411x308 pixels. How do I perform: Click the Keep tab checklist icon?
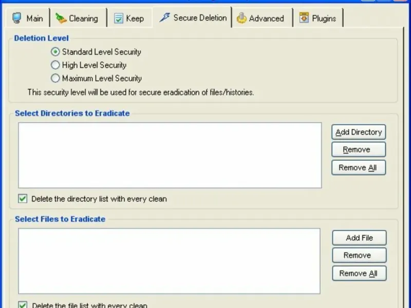tap(119, 18)
